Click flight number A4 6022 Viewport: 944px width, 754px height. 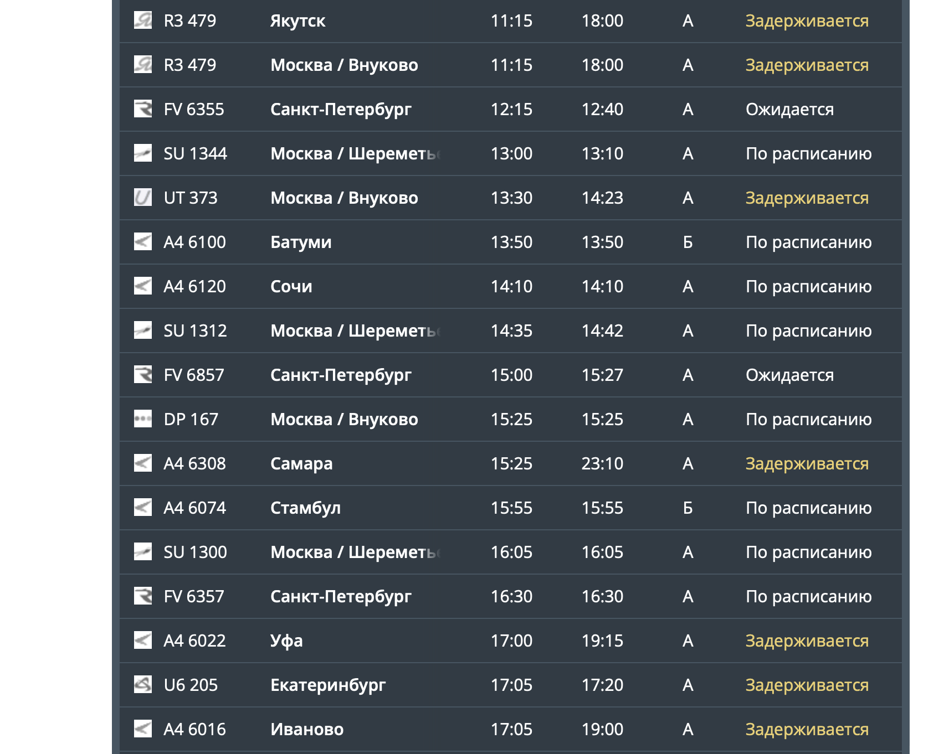(194, 641)
